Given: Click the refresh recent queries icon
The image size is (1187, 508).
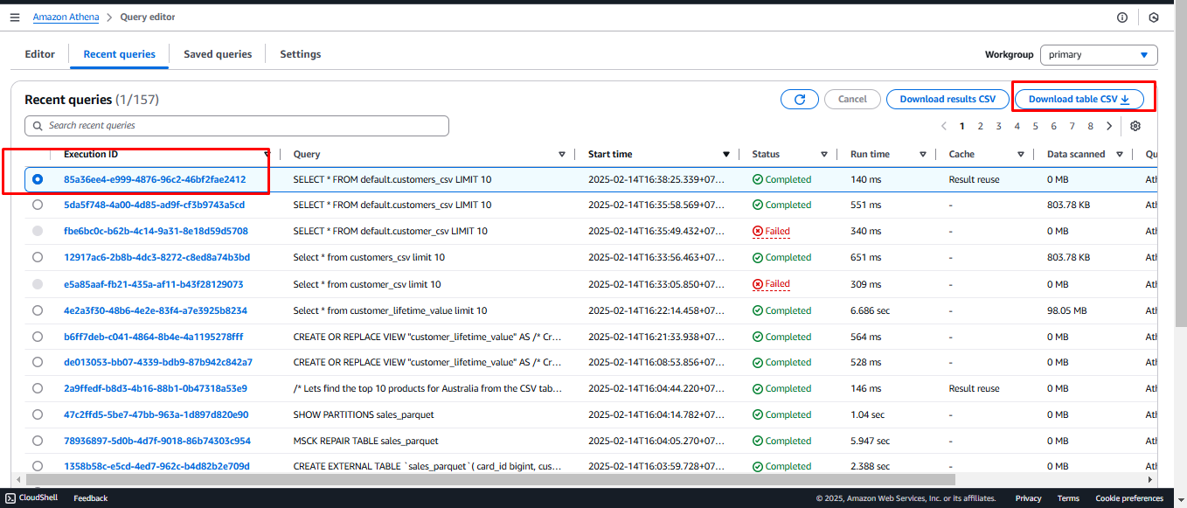Looking at the screenshot, I should pyautogui.click(x=799, y=100).
